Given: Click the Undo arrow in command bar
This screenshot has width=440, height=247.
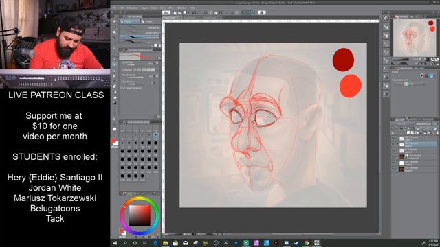Looking at the screenshot, I should click(x=194, y=12).
